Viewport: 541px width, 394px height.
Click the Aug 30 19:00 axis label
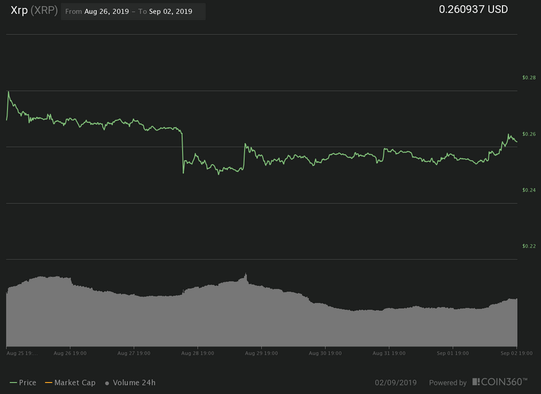(x=325, y=354)
